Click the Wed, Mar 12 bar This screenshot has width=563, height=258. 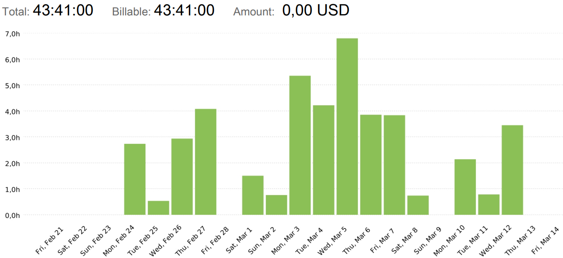[x=512, y=170]
